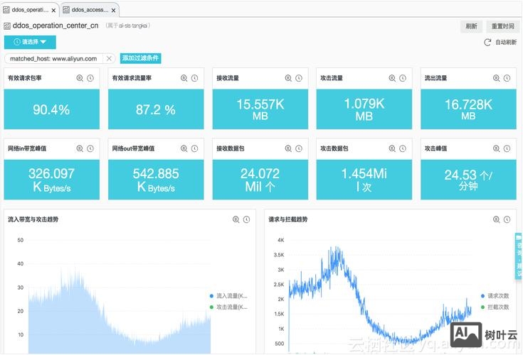This screenshot has width=523, height=355.
Task: Click magnifier icon on 流出流量 card
Action: 497,78
